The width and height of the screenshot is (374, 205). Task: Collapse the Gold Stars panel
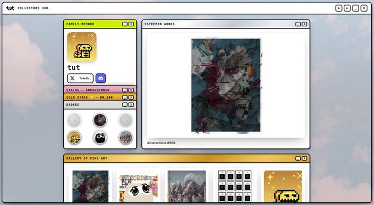coord(125,97)
